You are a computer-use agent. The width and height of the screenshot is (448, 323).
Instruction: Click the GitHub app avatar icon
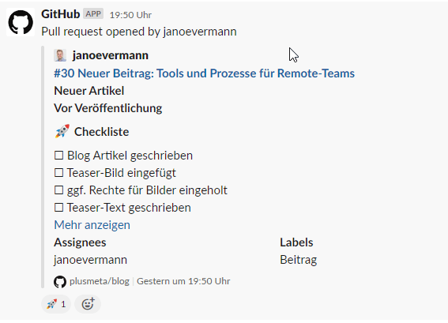21,22
